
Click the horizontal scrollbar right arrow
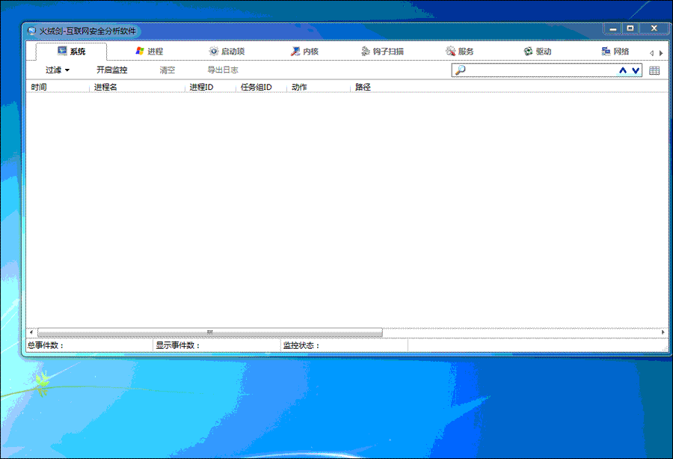tap(663, 332)
